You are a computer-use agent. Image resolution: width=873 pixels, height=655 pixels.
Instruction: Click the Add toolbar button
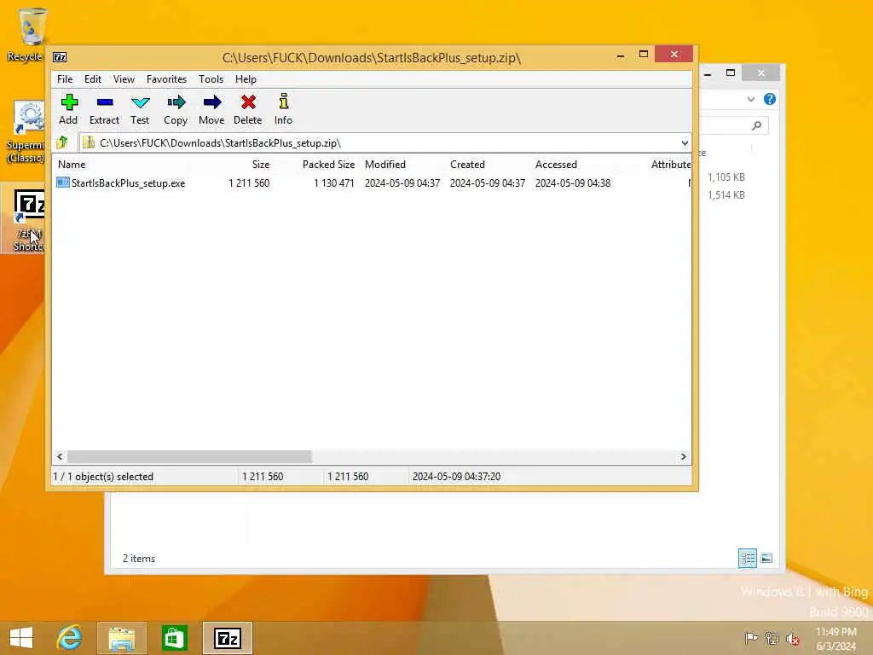tap(68, 109)
